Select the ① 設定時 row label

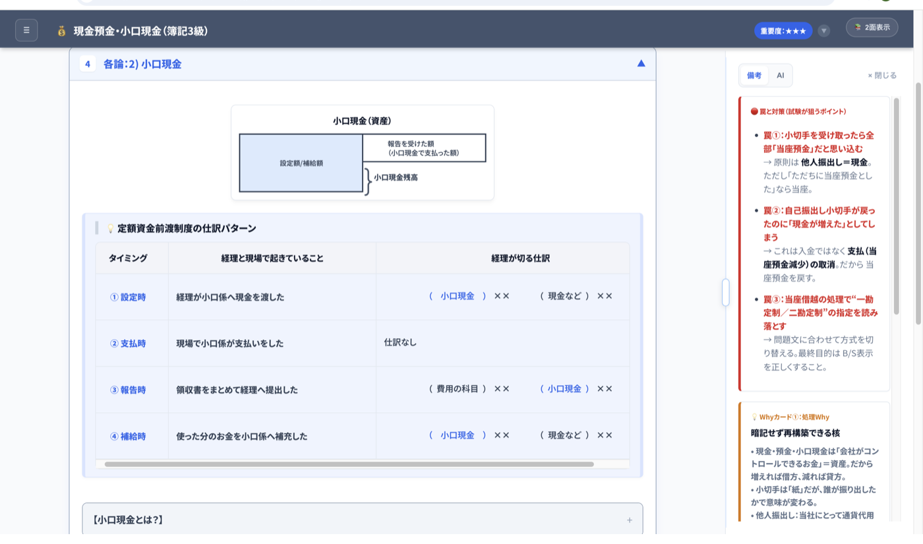click(128, 297)
